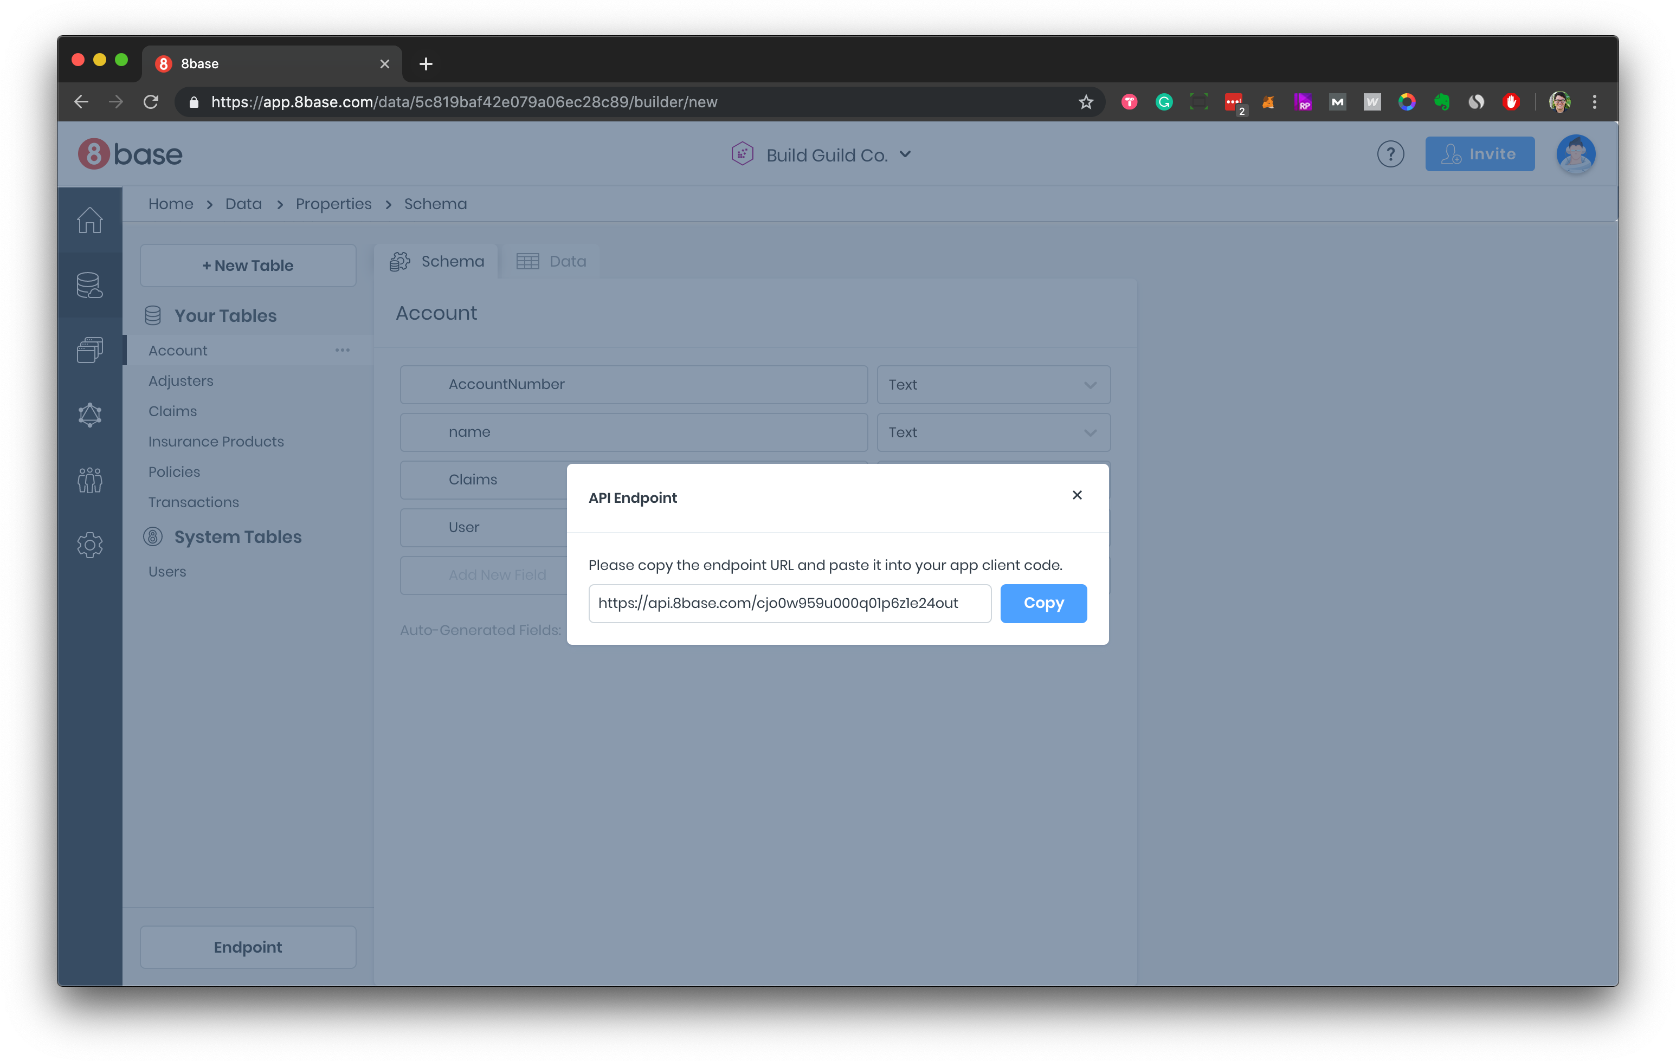
Task: Click the endpoint URL input field
Action: [789, 603]
